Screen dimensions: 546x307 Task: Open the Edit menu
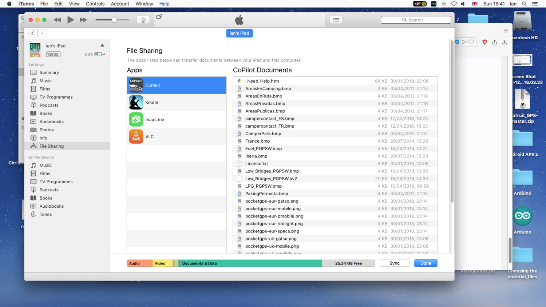click(58, 4)
